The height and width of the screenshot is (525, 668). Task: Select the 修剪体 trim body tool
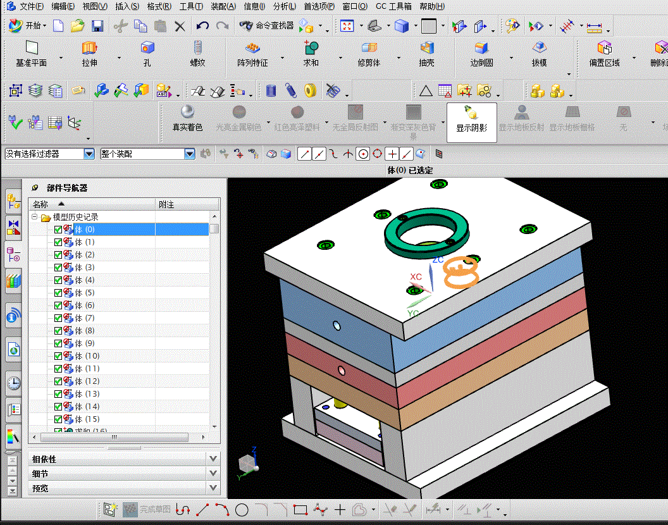pos(369,54)
